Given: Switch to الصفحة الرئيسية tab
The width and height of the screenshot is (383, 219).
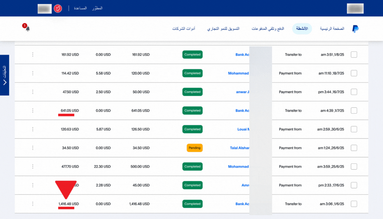Looking at the screenshot, I should click(x=332, y=29).
